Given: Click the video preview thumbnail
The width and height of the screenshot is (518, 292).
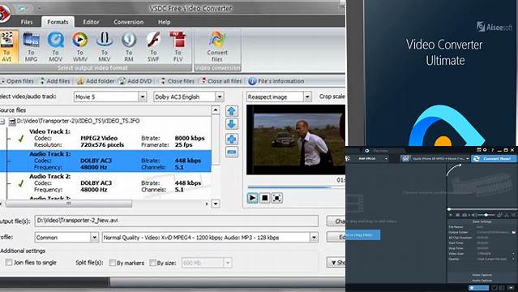Looking at the screenshot, I should [296, 140].
